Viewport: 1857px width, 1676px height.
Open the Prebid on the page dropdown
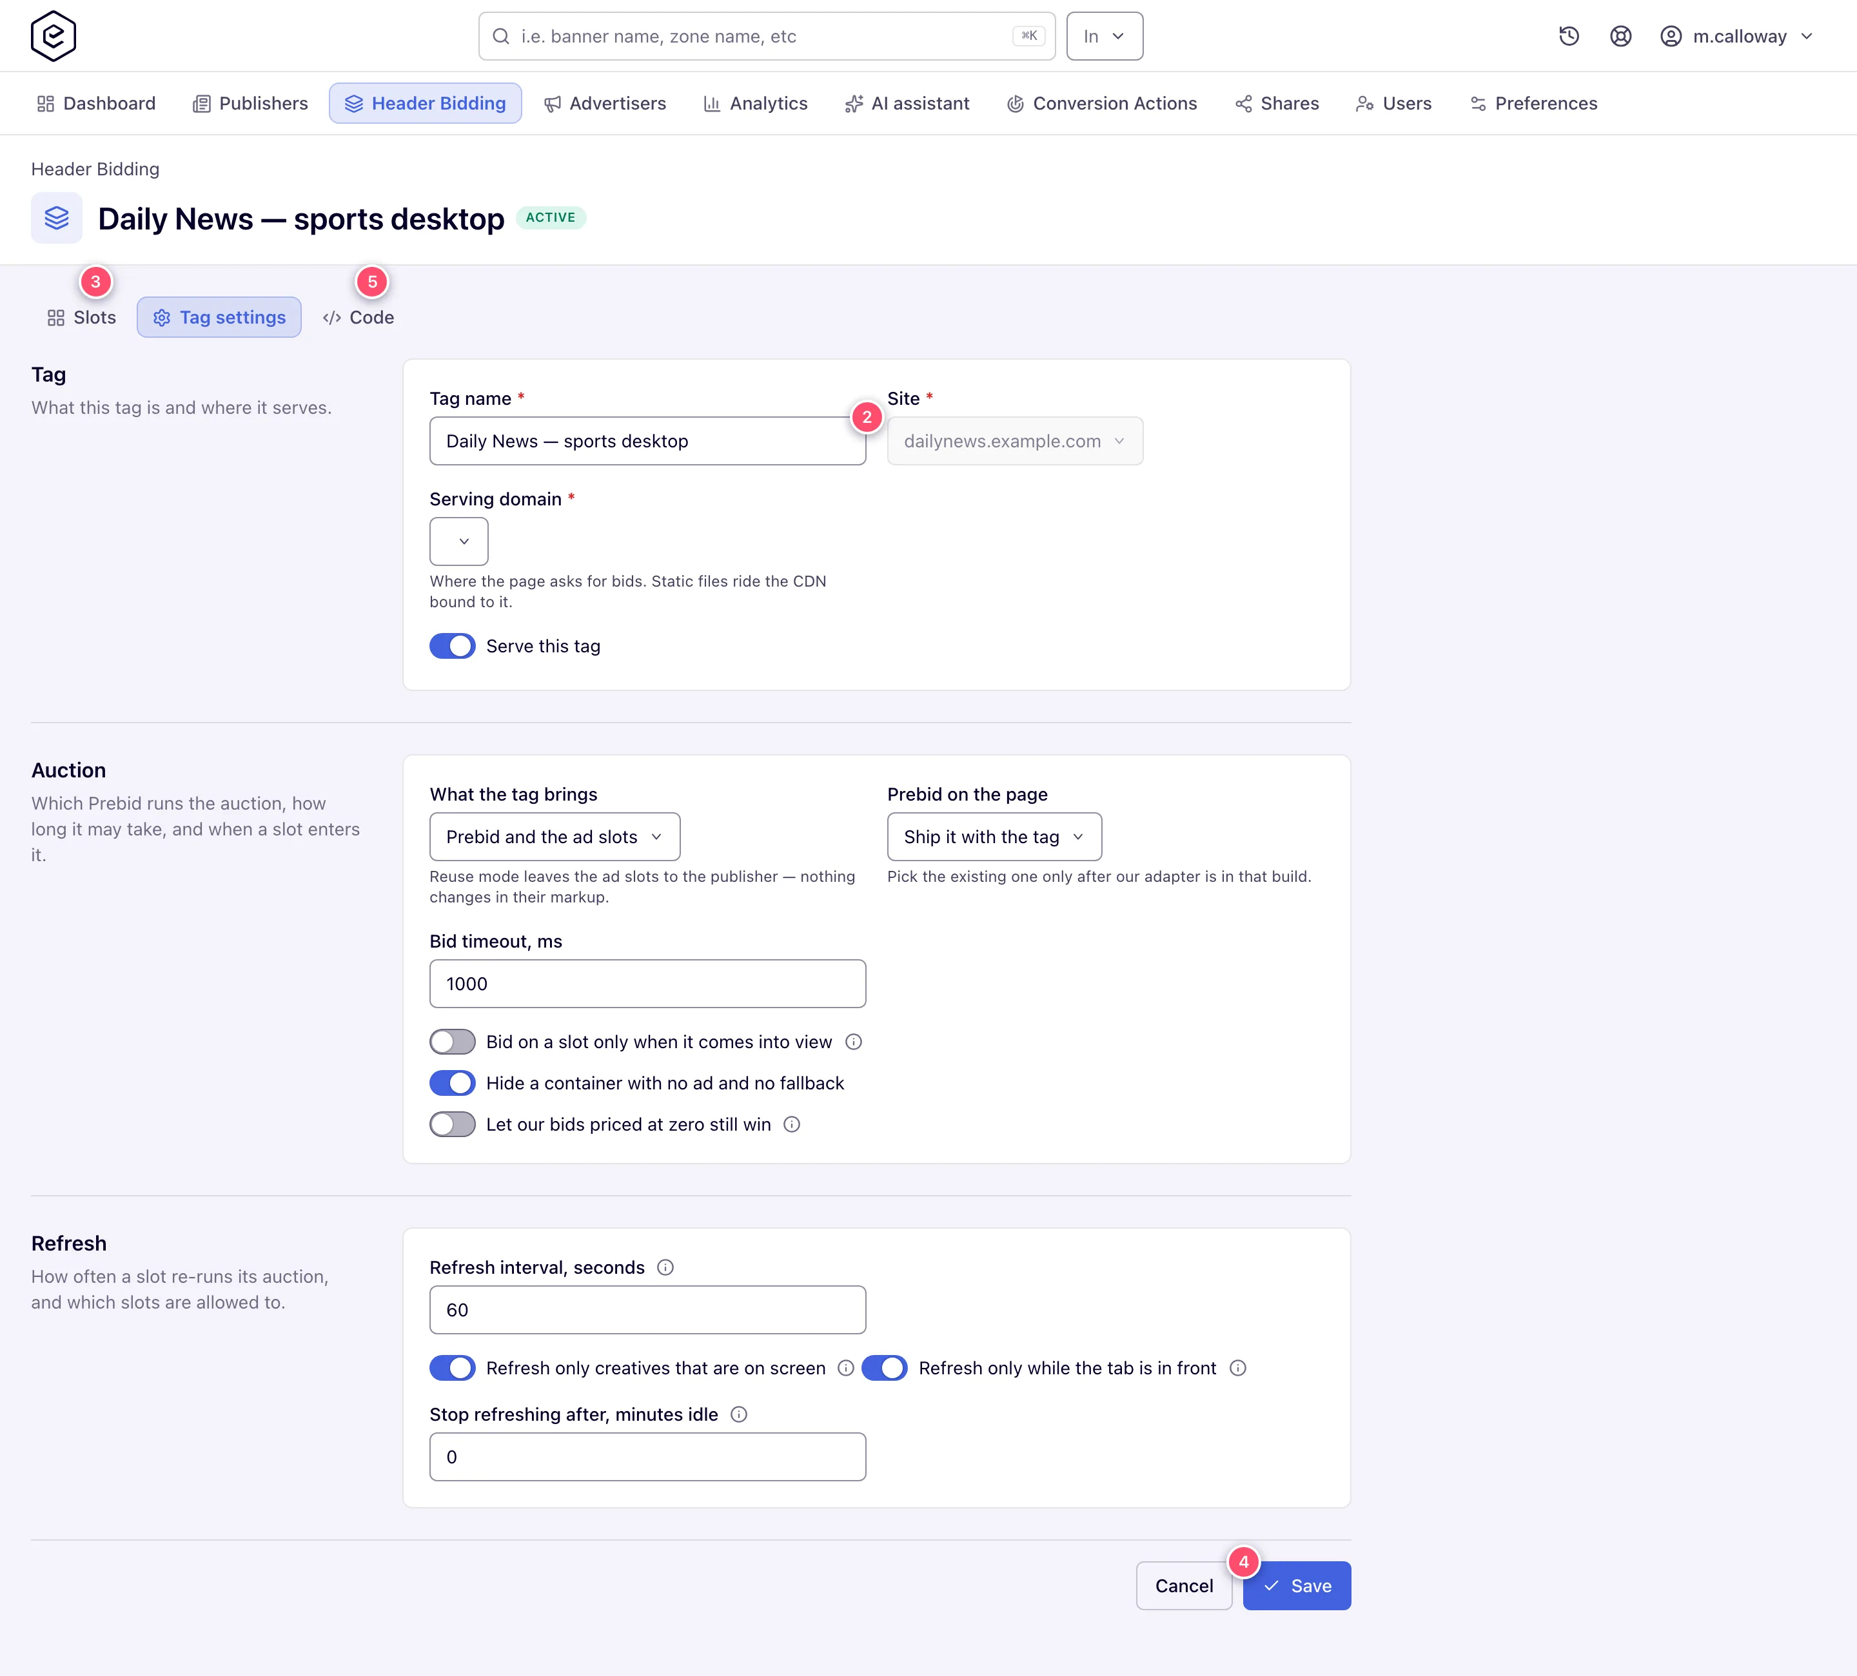(994, 836)
